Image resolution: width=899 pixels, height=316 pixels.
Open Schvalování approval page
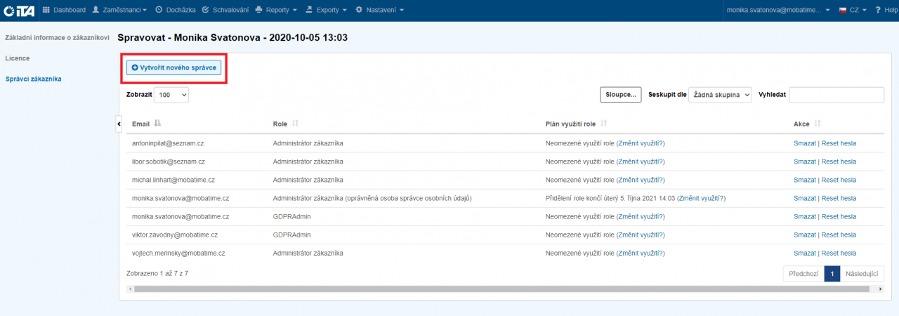pyautogui.click(x=225, y=10)
